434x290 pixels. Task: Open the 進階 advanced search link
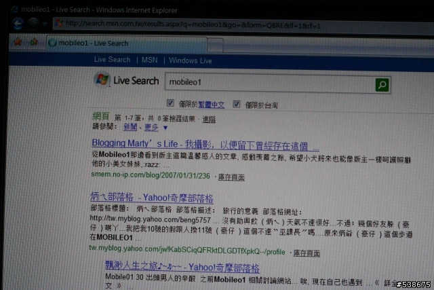pos(209,120)
